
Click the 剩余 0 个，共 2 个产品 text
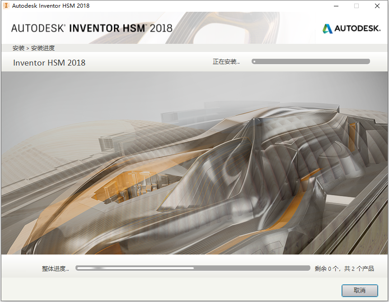point(344,269)
